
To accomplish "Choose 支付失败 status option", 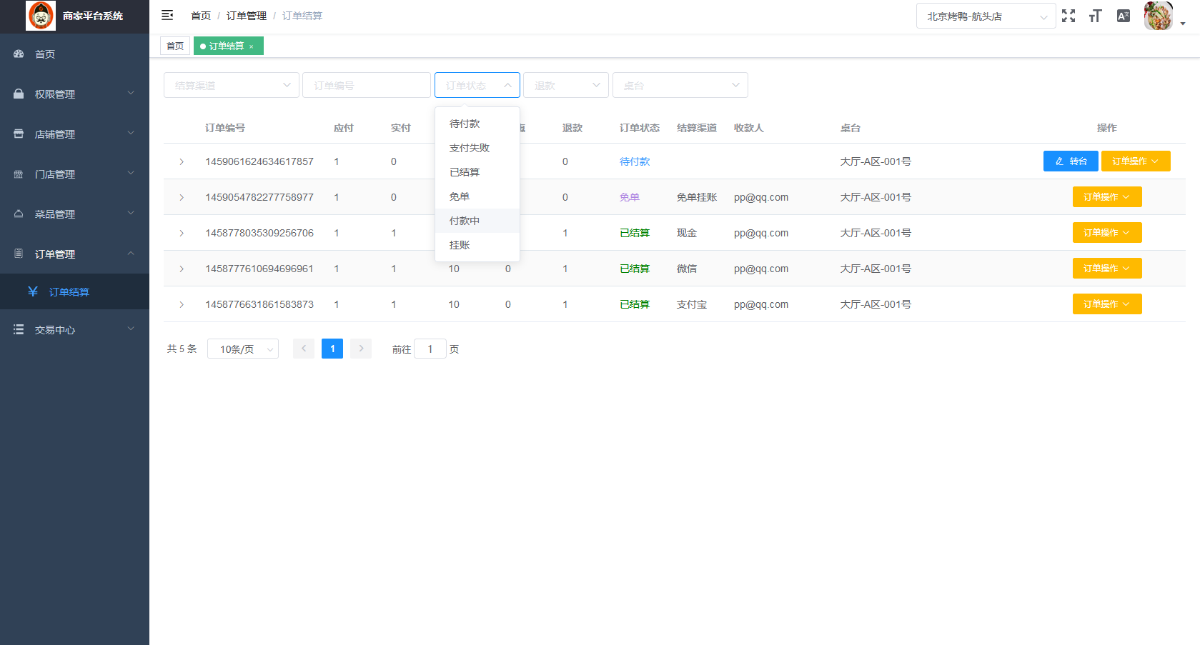I will [x=477, y=148].
